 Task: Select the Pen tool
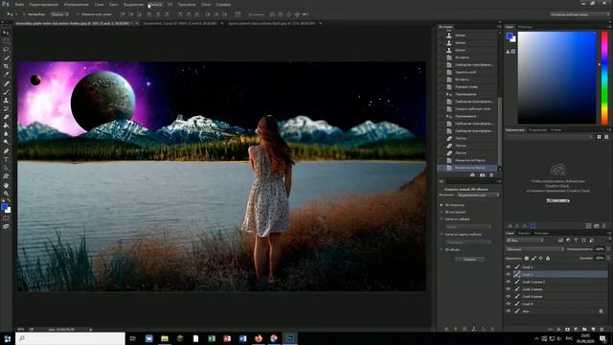[x=6, y=151]
